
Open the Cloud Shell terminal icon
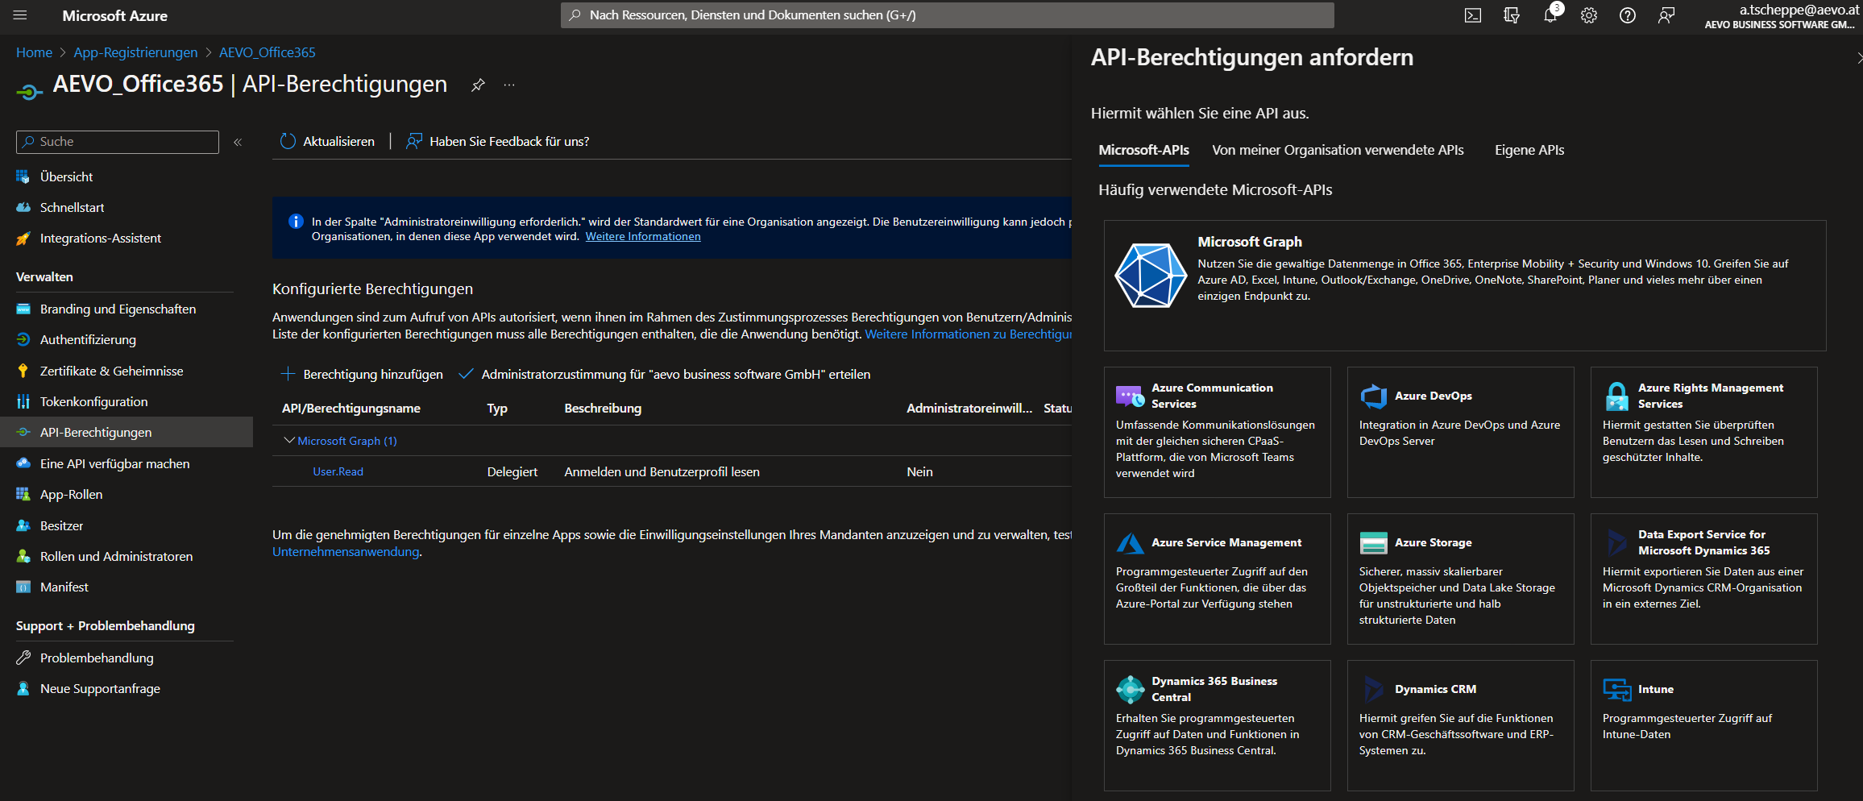click(1473, 15)
